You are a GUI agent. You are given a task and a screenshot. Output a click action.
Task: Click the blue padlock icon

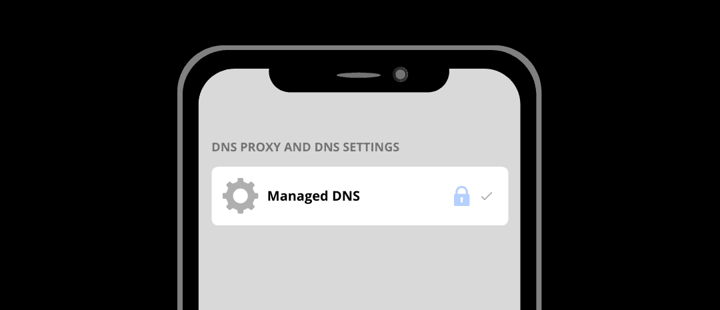tap(461, 196)
